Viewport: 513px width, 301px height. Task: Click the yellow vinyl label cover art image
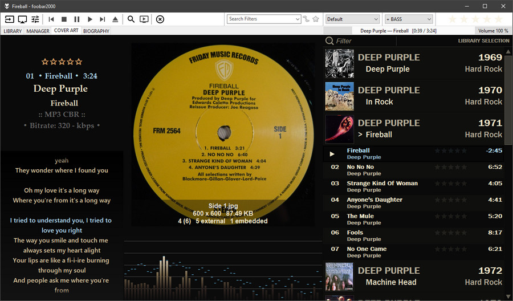tap(223, 135)
